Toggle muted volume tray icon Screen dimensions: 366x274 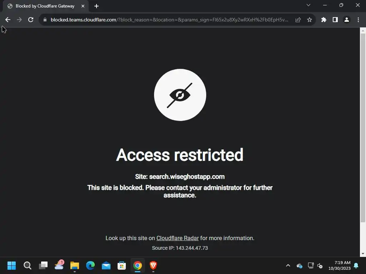(320, 265)
